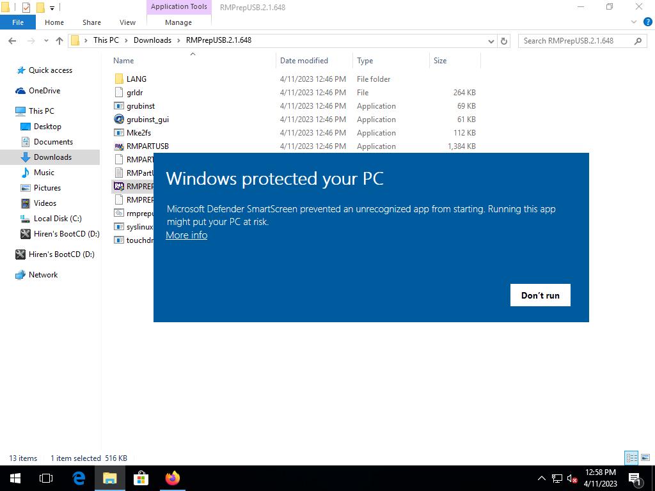Viewport: 655px width, 491px height.
Task: Open the grubinst_gui application icon
Action: (119, 120)
